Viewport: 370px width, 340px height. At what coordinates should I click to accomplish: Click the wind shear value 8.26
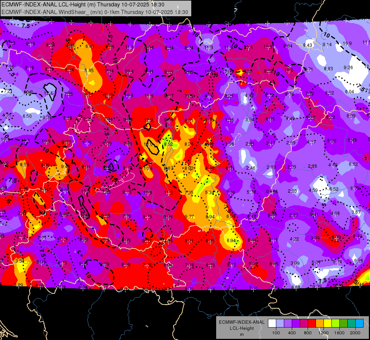[189, 144]
